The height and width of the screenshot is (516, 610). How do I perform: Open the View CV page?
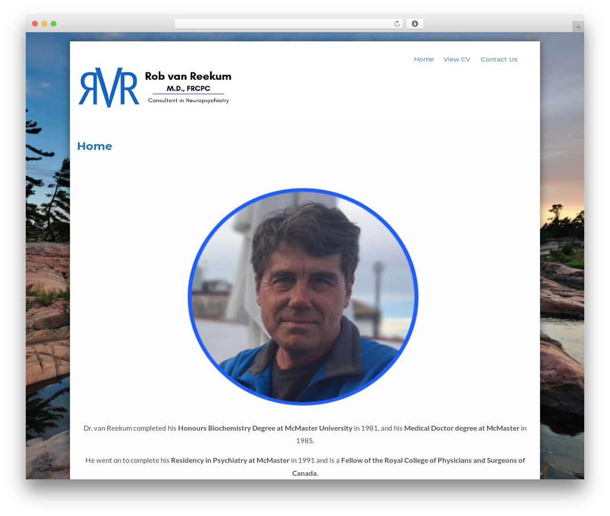click(x=457, y=60)
